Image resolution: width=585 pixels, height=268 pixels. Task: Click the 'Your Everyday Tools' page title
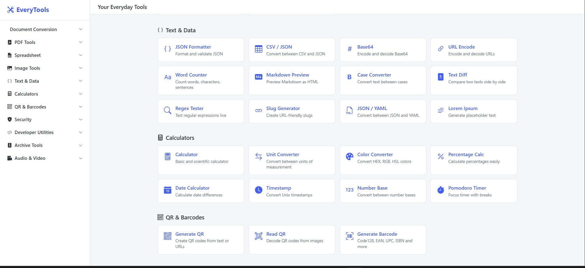click(x=122, y=7)
